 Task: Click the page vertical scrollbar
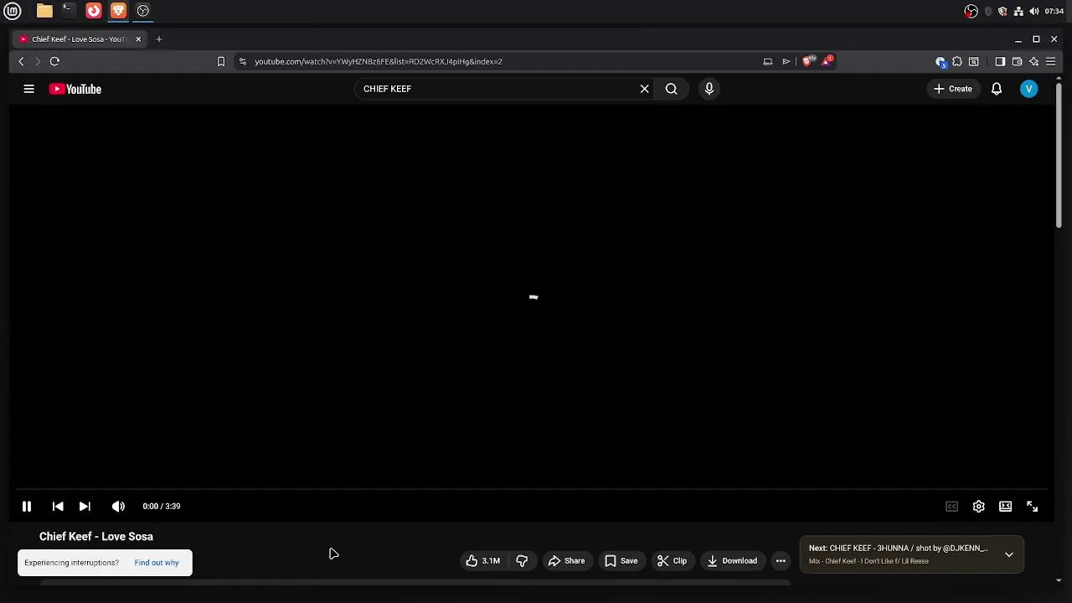pyautogui.click(x=1059, y=155)
